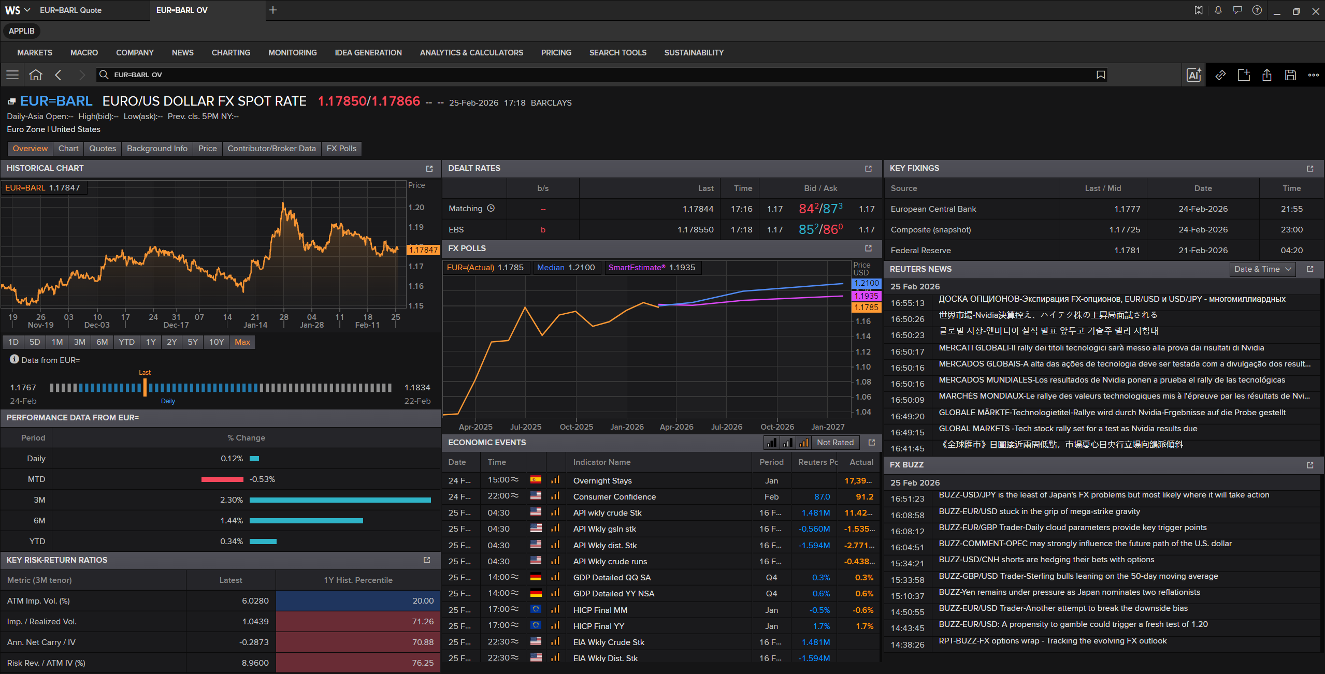The height and width of the screenshot is (674, 1325).
Task: Copy link using the chain icon
Action: coord(1221,75)
